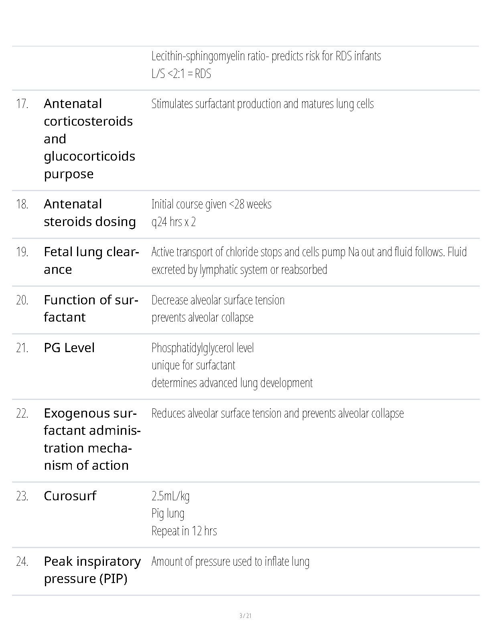Click the "Peak inspiratory pressure (PIP)" term
491x636 pixels.
(x=92, y=570)
